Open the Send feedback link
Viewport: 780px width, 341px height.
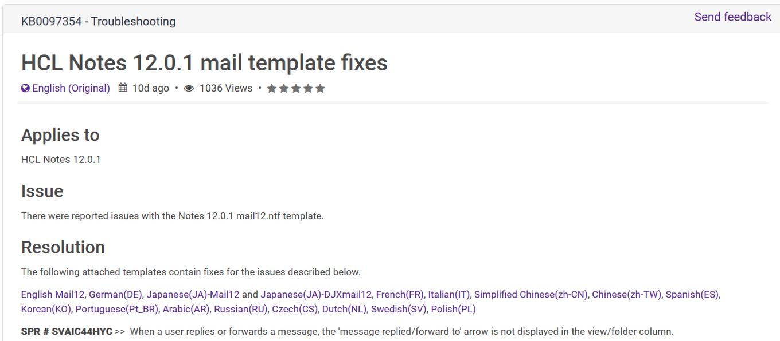point(732,17)
